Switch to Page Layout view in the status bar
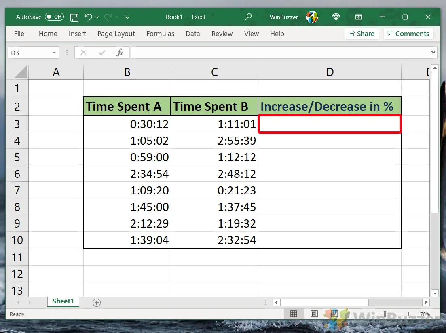 click(x=314, y=314)
